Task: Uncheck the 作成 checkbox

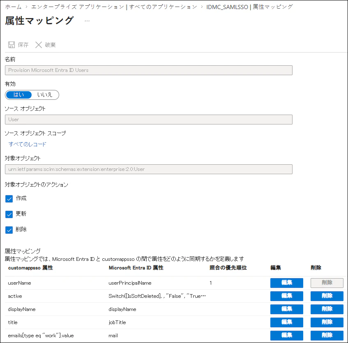Action: (x=9, y=199)
